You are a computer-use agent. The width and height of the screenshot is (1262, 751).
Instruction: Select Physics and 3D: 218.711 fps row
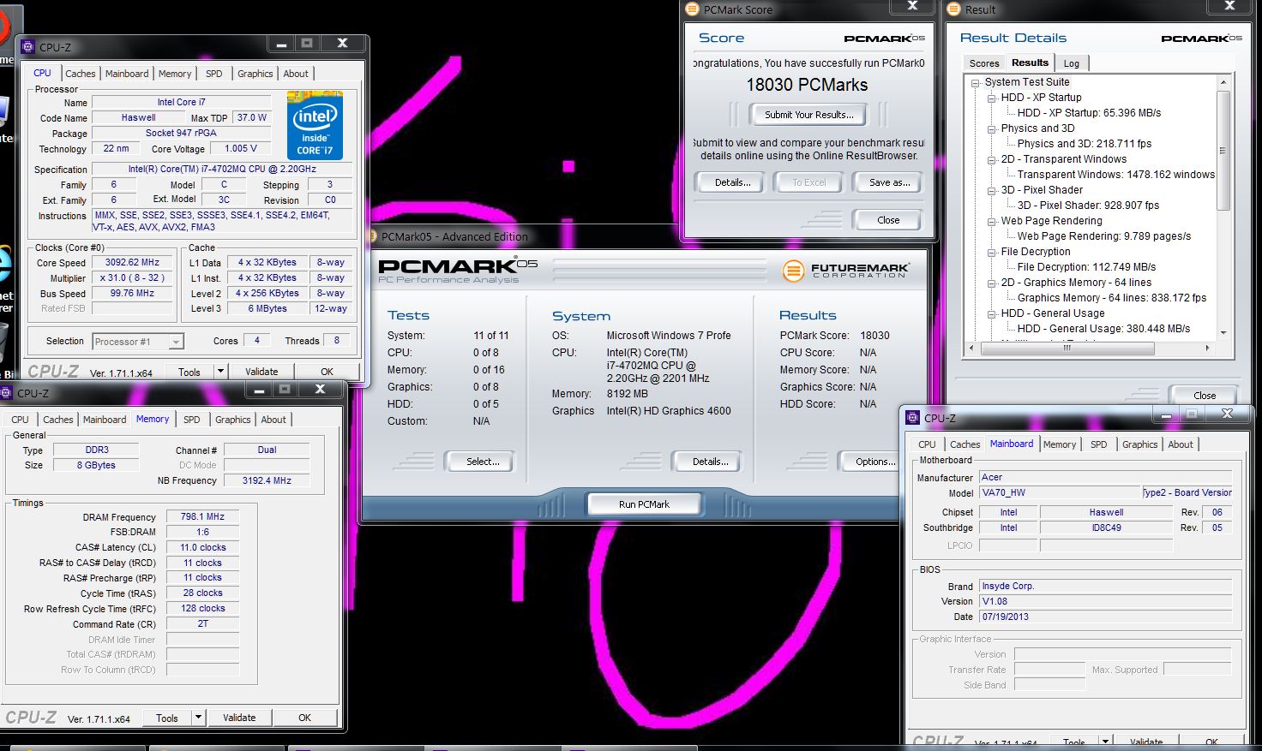[x=1084, y=144]
